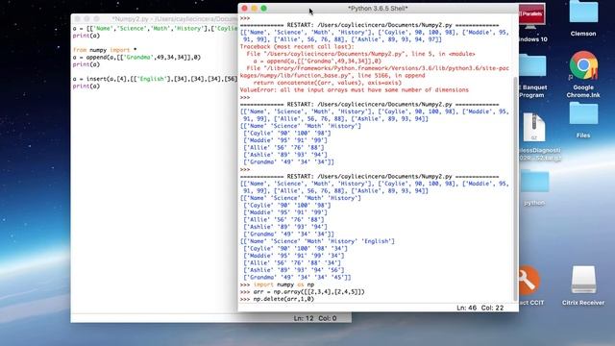Viewport: 615px width, 346px height.
Task: Click the append 'Grandma' line in editor
Action: click(x=136, y=58)
